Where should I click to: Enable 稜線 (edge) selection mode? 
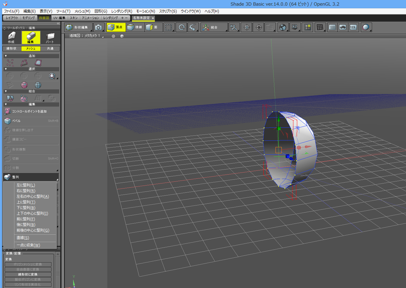[x=135, y=28]
